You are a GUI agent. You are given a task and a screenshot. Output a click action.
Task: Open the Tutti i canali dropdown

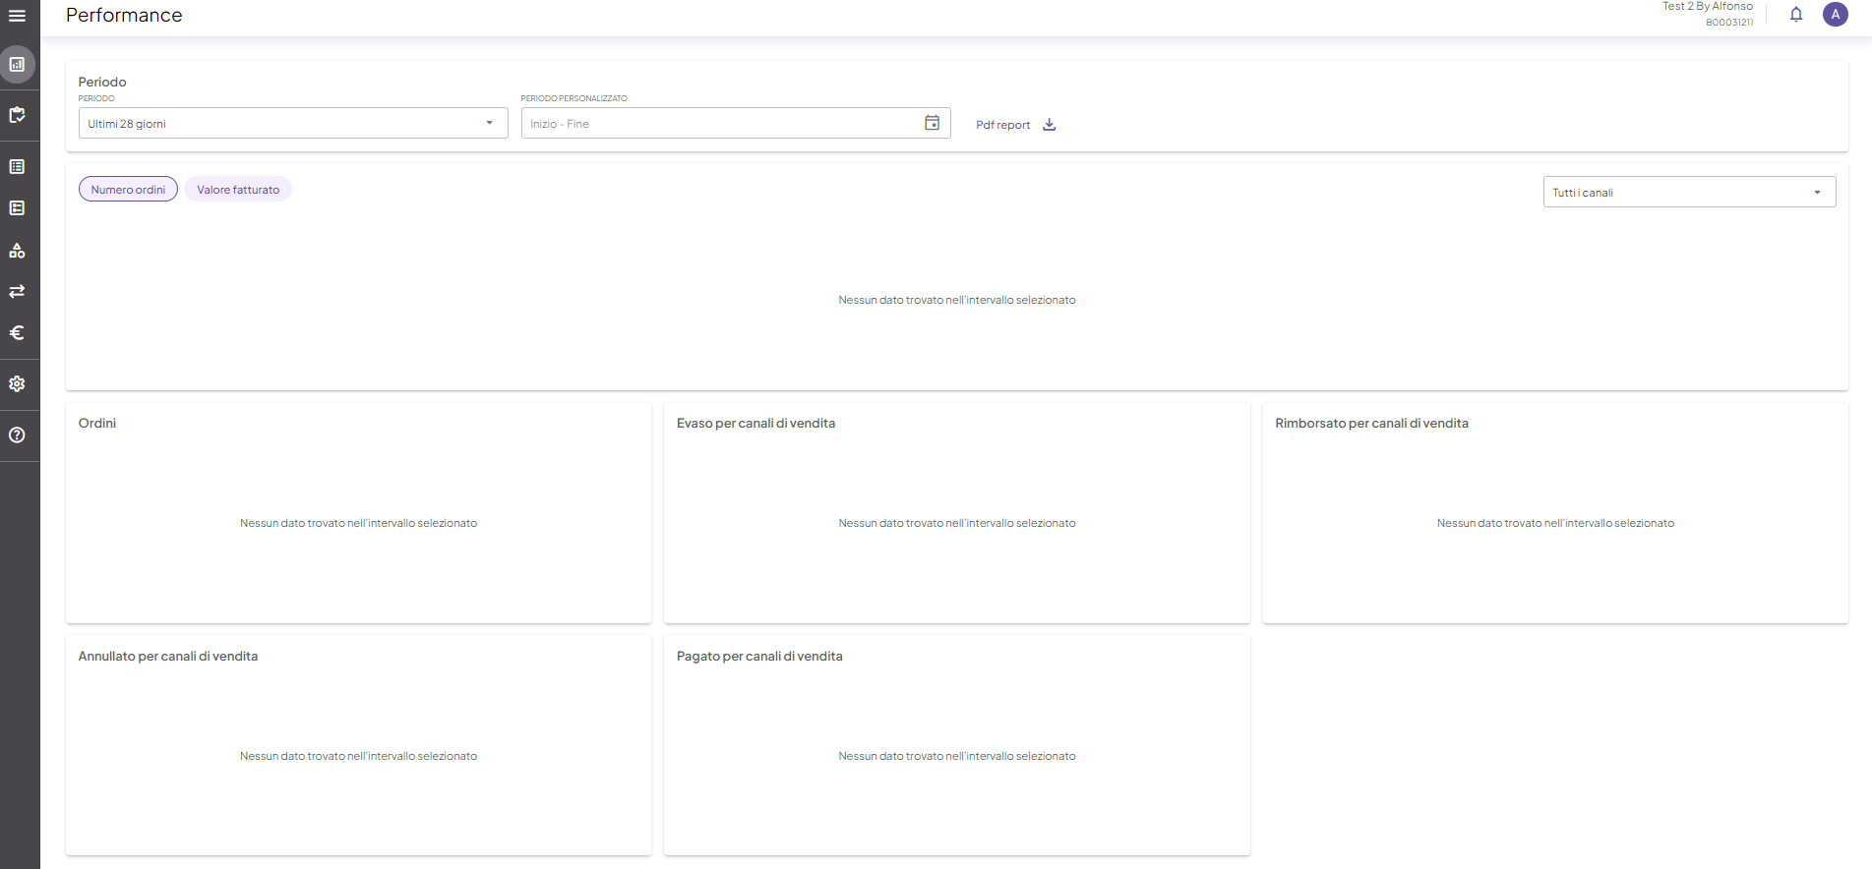tap(1689, 192)
